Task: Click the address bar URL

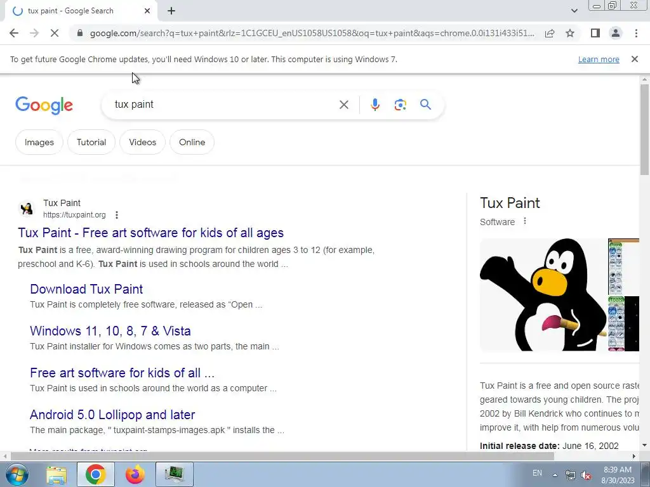Action: click(312, 33)
